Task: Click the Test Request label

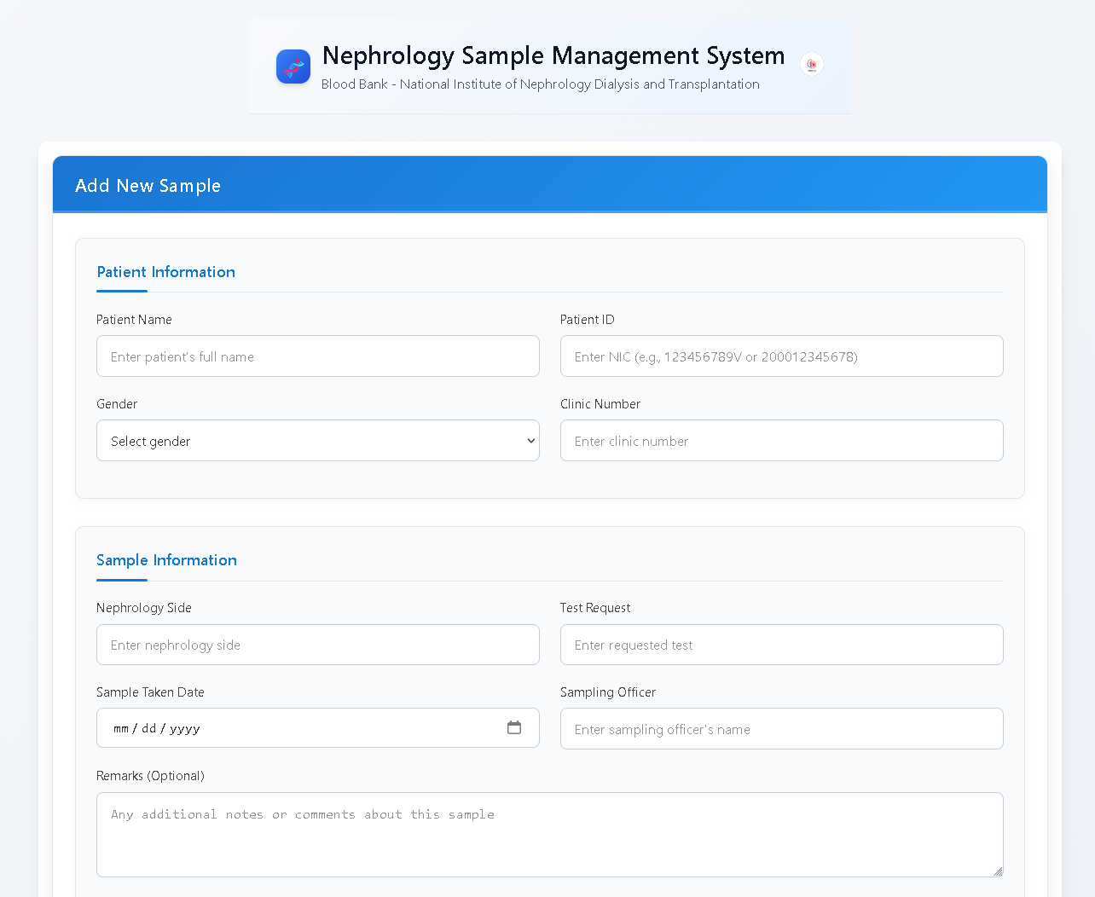Action: pyautogui.click(x=595, y=608)
